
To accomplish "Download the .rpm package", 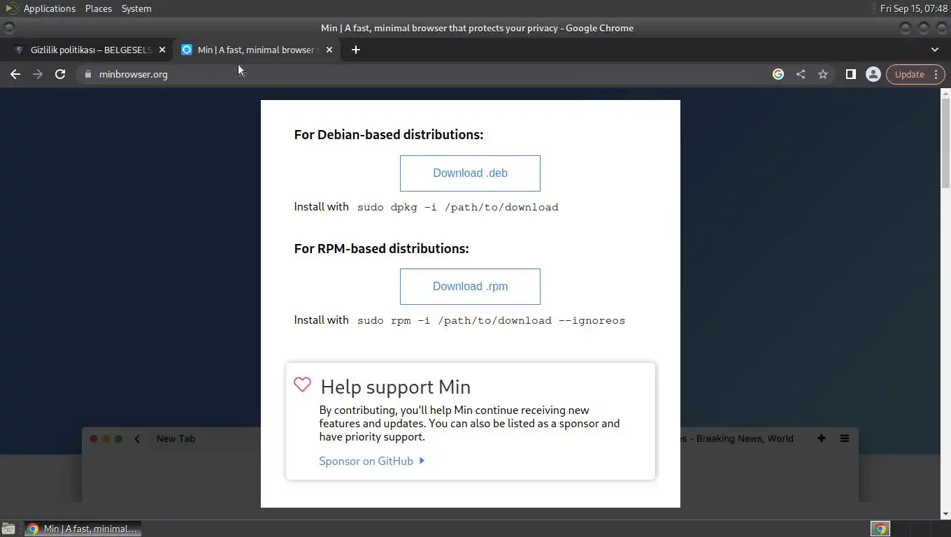I will (x=470, y=287).
